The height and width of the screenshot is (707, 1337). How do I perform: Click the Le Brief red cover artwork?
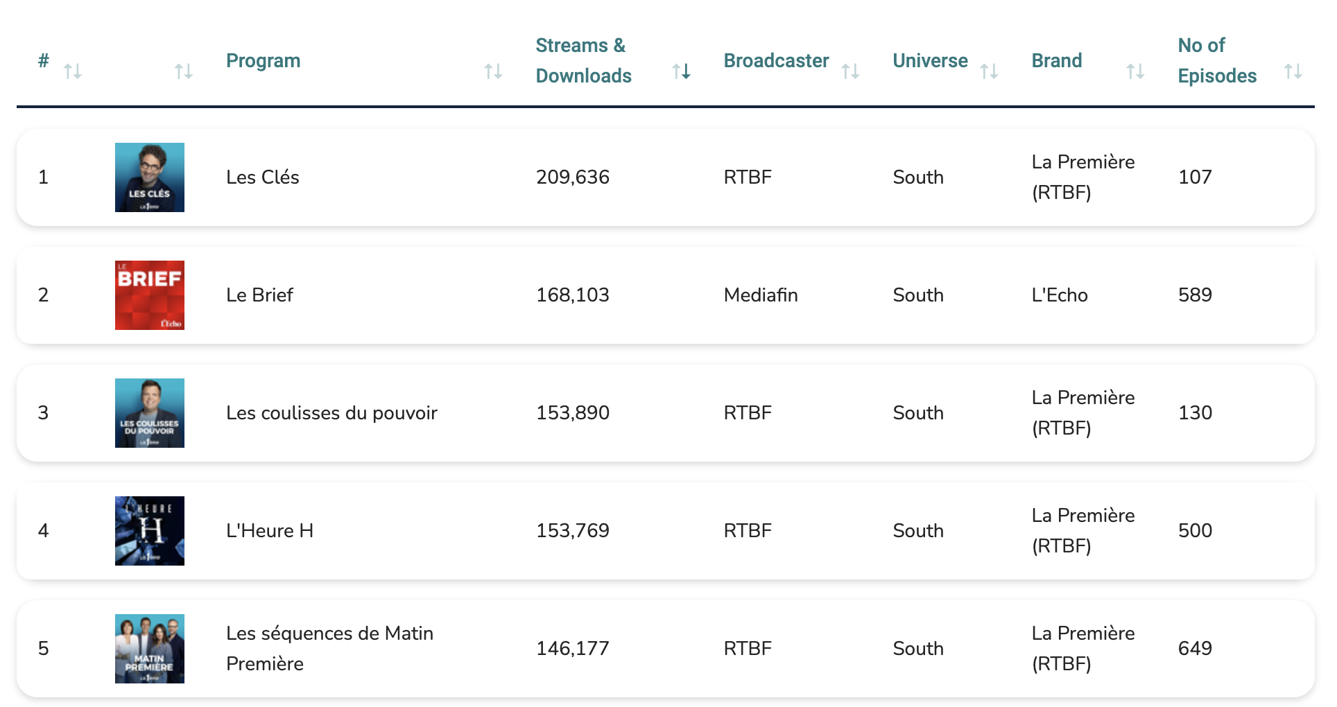pyautogui.click(x=149, y=295)
